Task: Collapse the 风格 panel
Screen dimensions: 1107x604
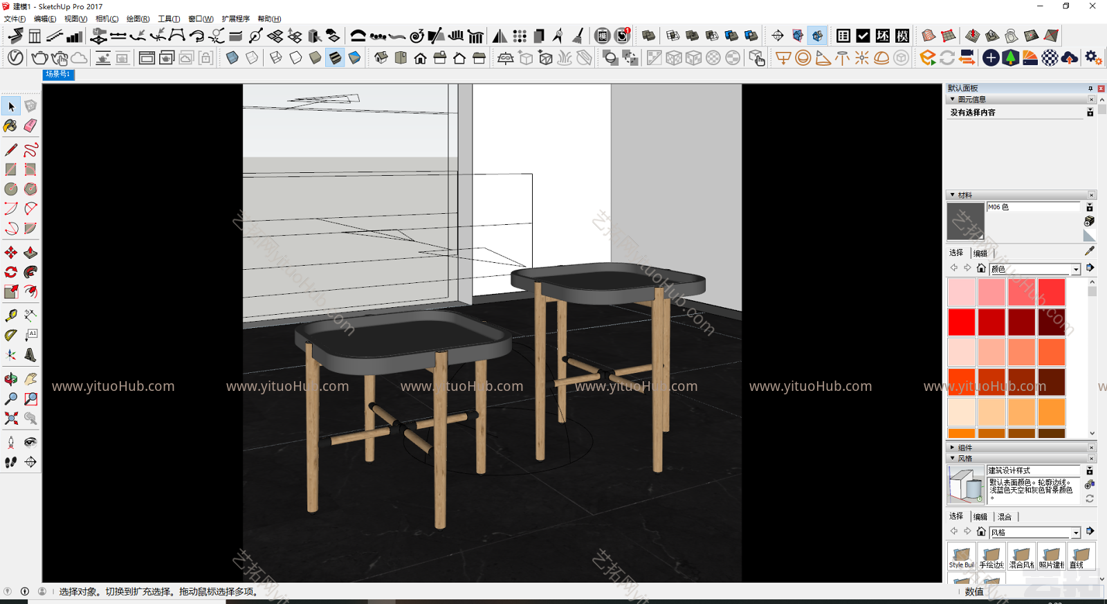Action: point(953,458)
